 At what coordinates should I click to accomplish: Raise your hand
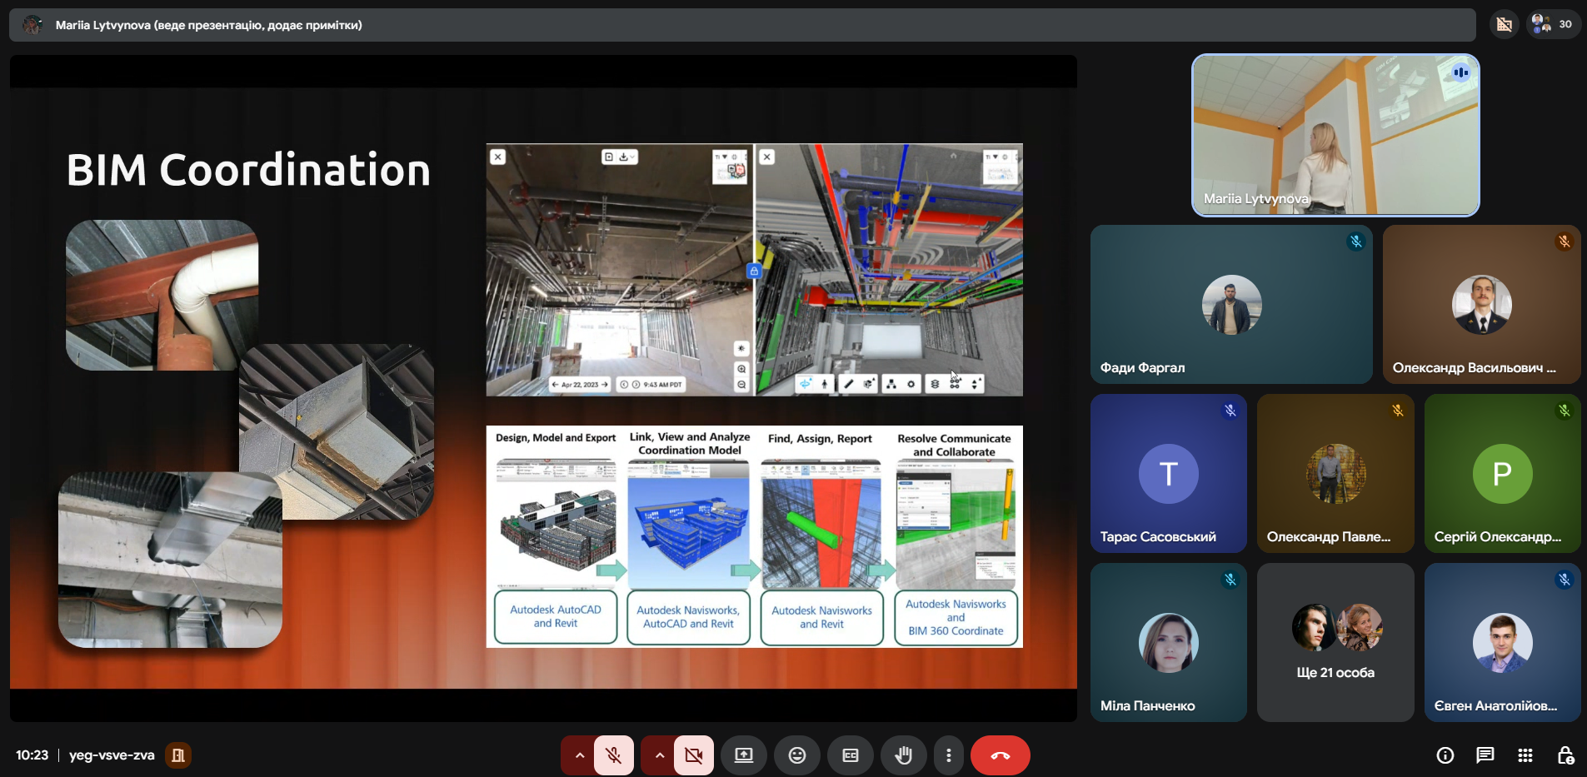(903, 755)
